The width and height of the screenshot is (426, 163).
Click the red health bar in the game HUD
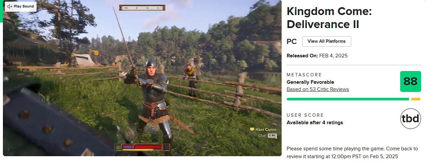pyautogui.click(x=148, y=147)
